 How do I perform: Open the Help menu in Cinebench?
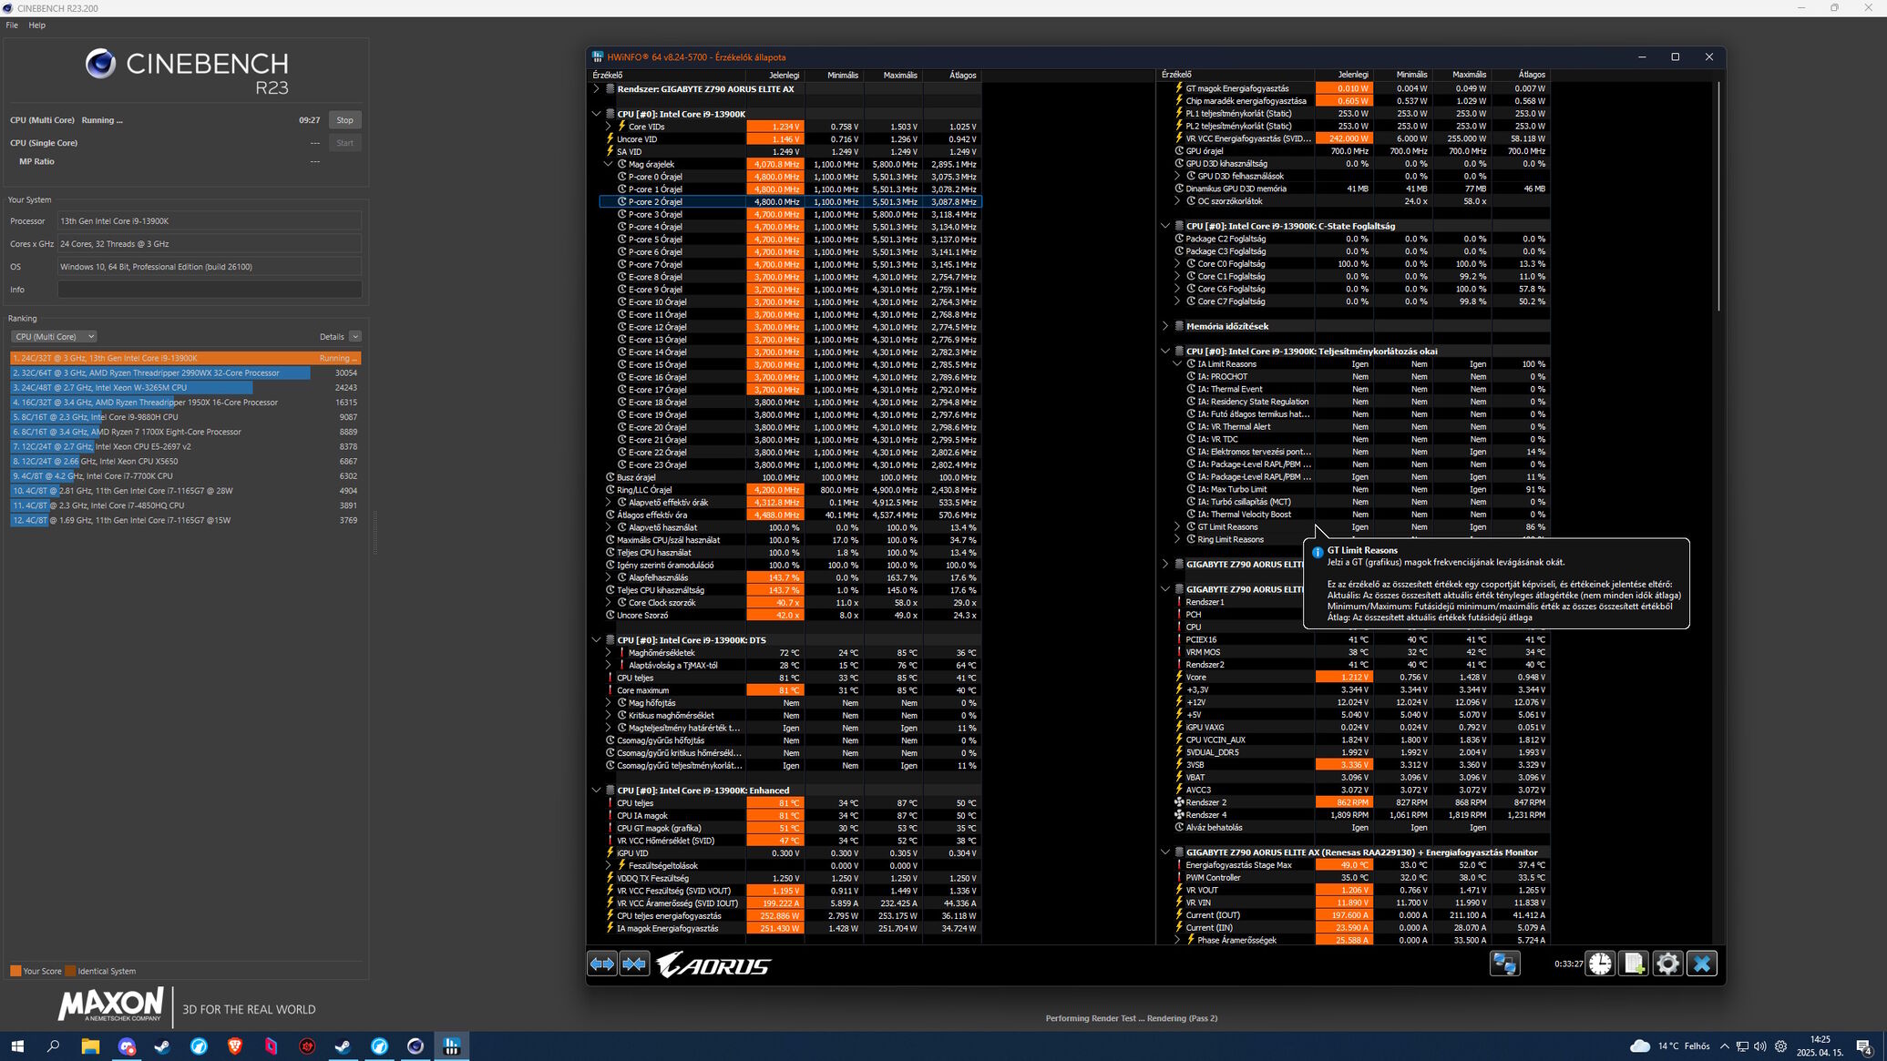click(36, 26)
